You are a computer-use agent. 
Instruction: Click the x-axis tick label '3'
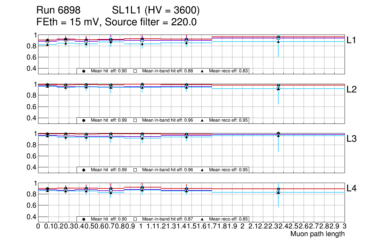[344, 227]
